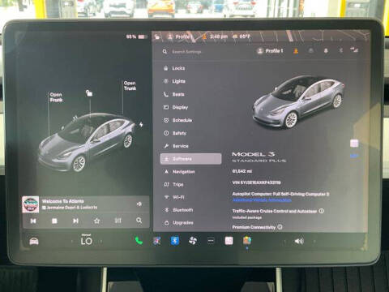The image size is (389, 292).
Task: Tap the Model 3 car image in Software
Action: coord(298,102)
